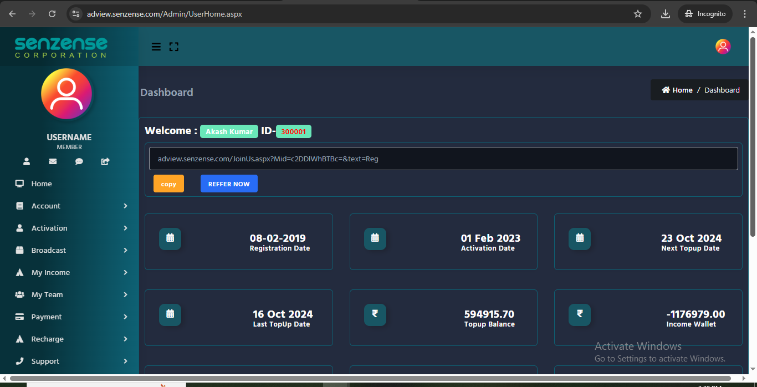Reload the page with browser refresh icon
The width and height of the screenshot is (757, 387).
click(52, 14)
